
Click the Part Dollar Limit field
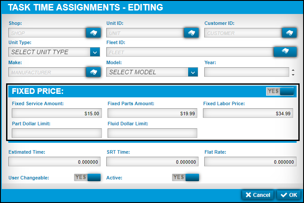point(57,133)
